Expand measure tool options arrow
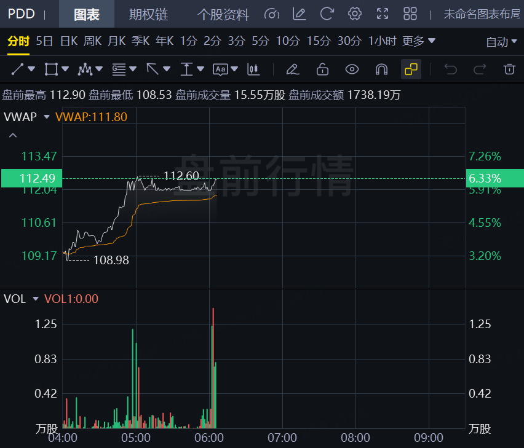524x448 pixels. coord(200,69)
